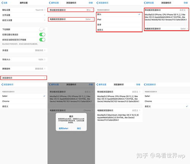Read the 提示 dialog message text
The height and width of the screenshot is (164, 190).
pos(71,121)
